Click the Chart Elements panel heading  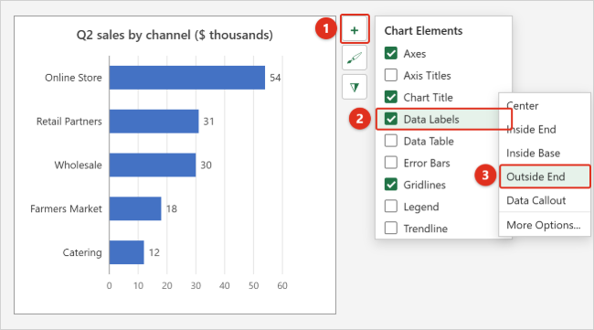click(x=423, y=31)
